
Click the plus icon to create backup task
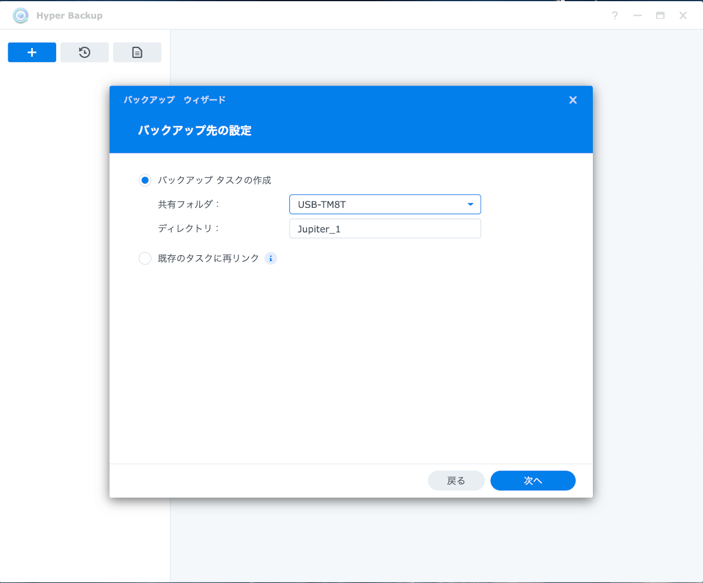(32, 52)
